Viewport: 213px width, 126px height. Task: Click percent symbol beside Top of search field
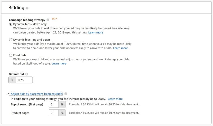coord(62,104)
